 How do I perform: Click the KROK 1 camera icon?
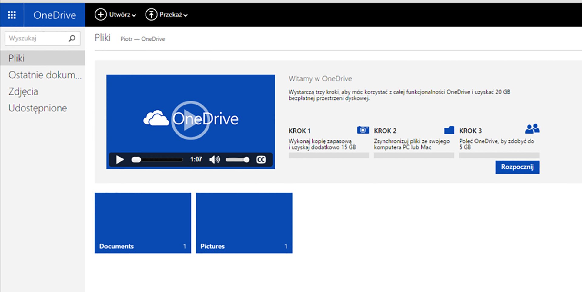point(363,130)
